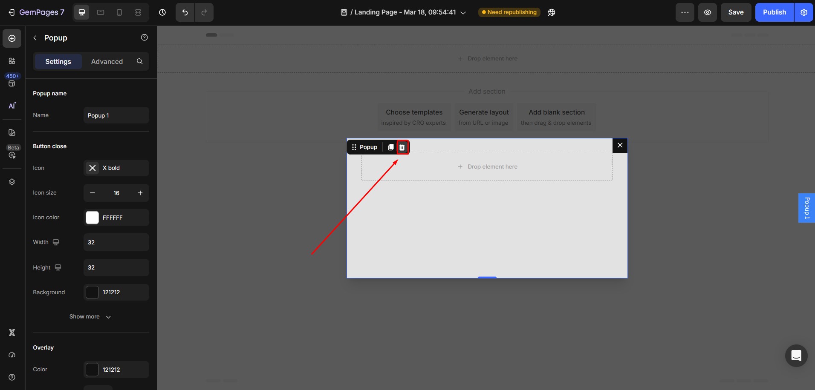
Task: Open the AI assistant in the sidebar
Action: pos(12,106)
